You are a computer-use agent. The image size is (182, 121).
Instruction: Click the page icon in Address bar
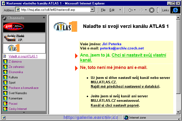tap(18, 9)
